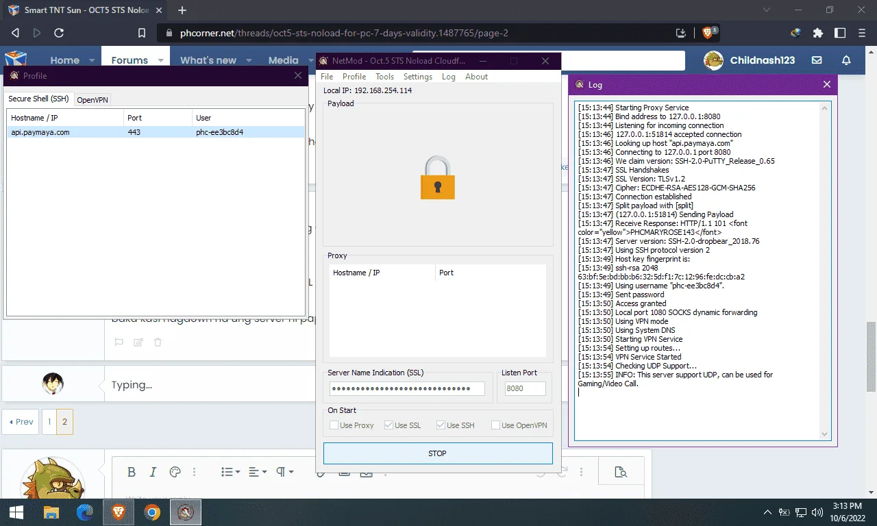Go to the Prev page link
The height and width of the screenshot is (526, 877).
(21, 422)
